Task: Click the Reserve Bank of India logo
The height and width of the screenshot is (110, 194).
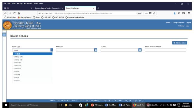Action: [x=7, y=25]
